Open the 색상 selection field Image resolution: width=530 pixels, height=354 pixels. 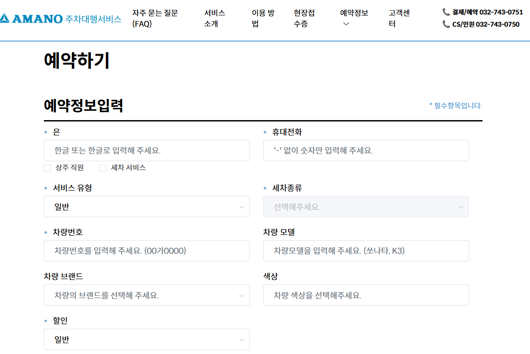[366, 295]
